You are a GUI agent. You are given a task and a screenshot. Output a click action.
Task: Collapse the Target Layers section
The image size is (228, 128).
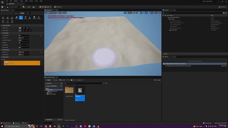pos(1,57)
